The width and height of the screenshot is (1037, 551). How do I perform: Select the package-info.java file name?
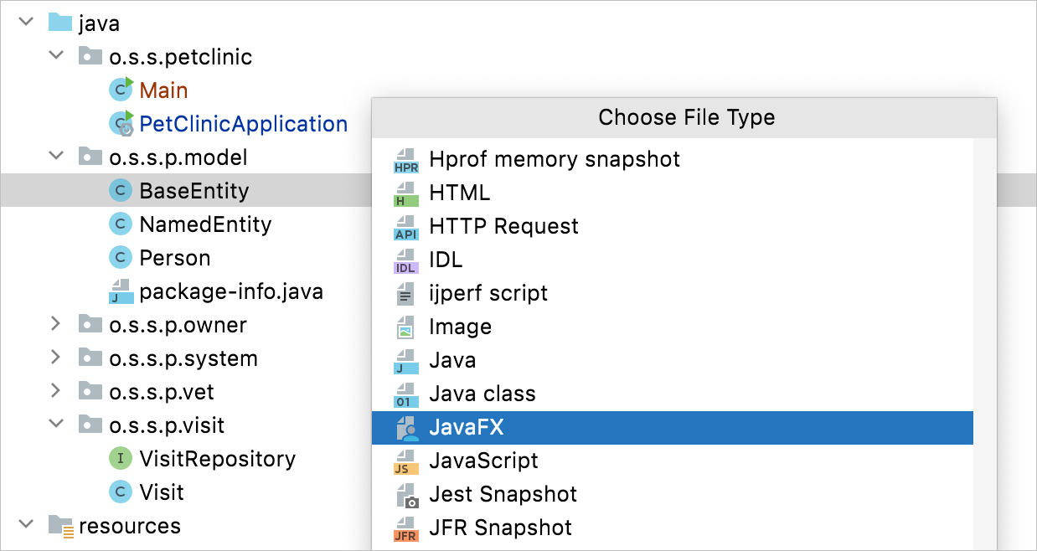[231, 291]
